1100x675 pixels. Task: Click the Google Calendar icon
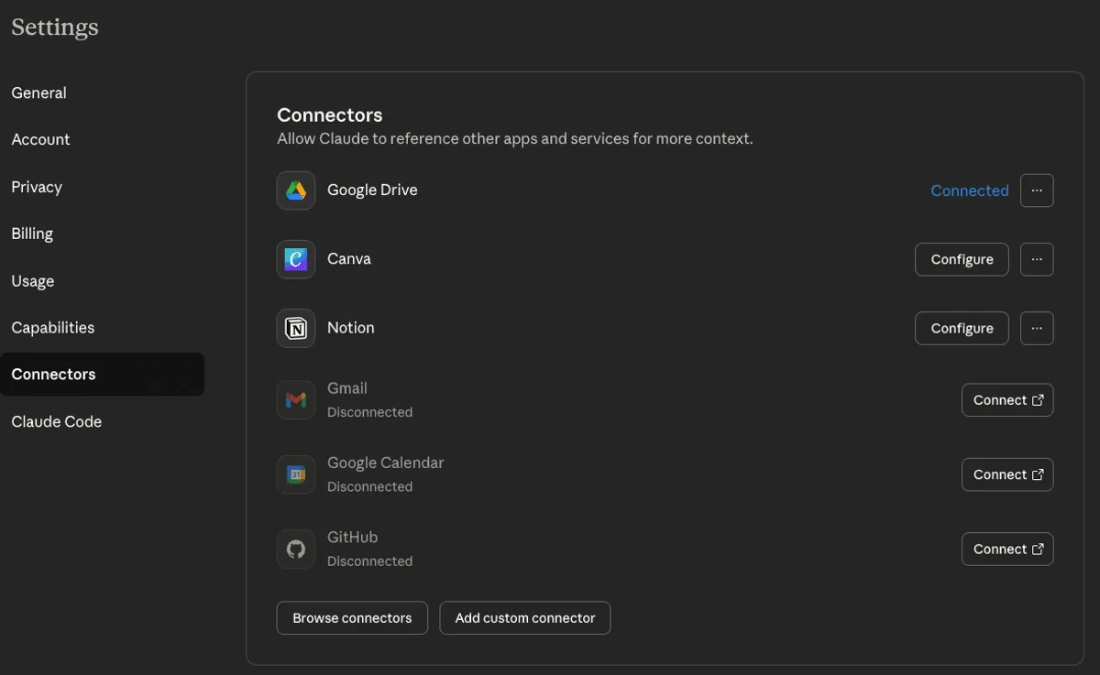coord(295,474)
